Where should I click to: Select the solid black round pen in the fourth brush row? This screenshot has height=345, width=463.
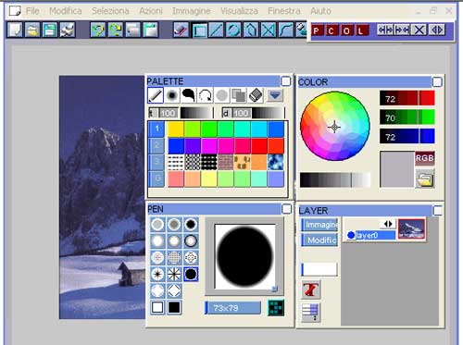191,274
